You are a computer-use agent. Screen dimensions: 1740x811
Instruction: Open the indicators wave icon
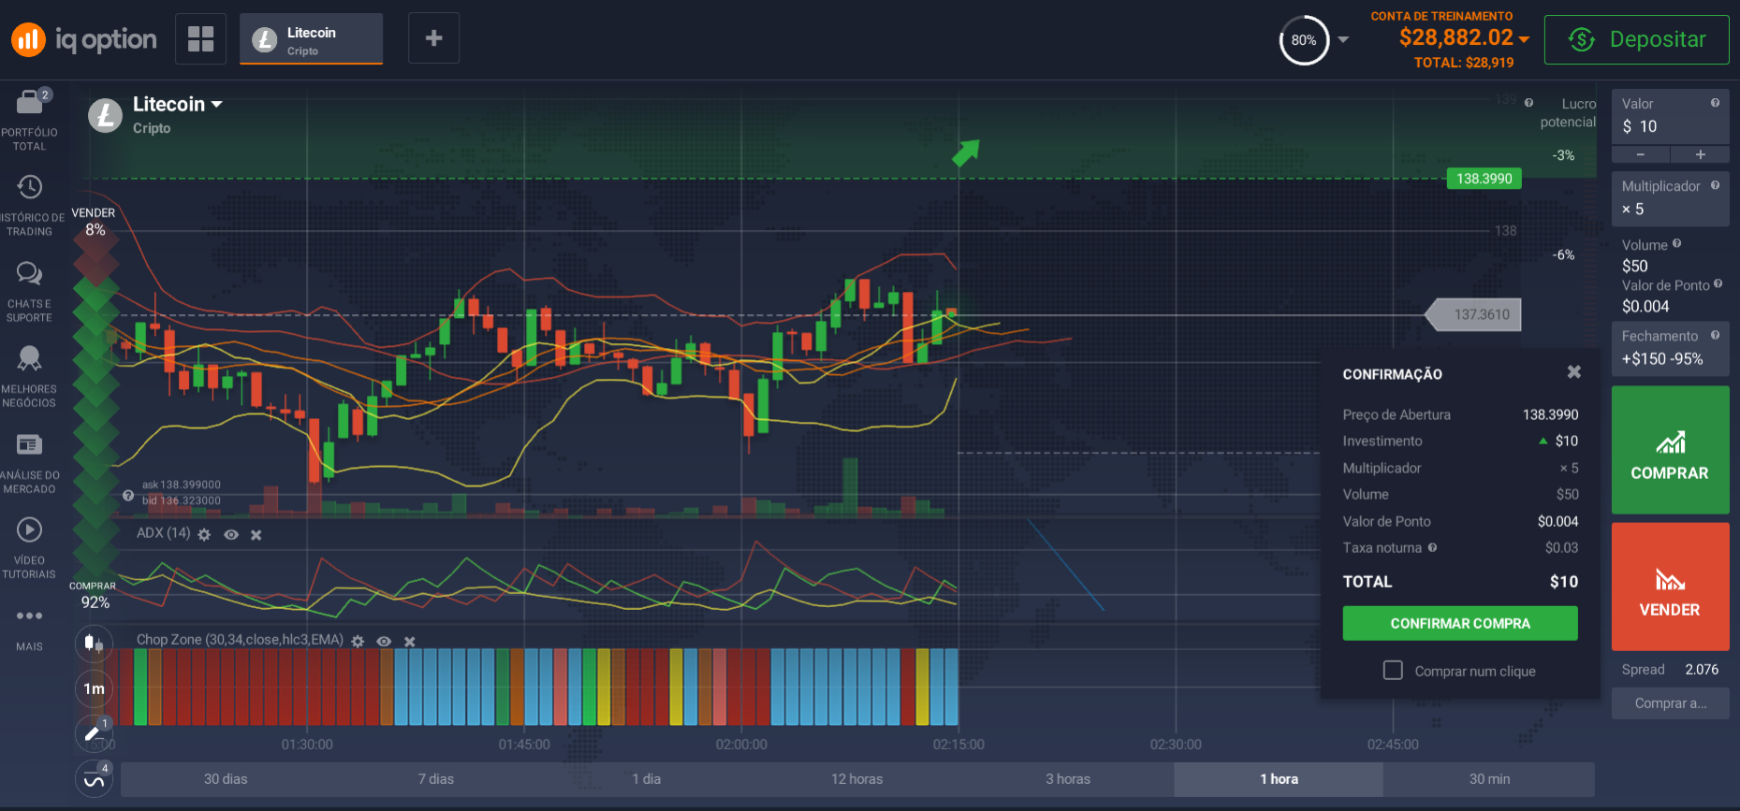coord(94,779)
